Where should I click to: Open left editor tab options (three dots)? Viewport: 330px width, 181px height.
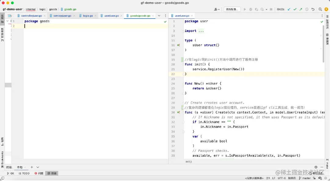point(165,16)
